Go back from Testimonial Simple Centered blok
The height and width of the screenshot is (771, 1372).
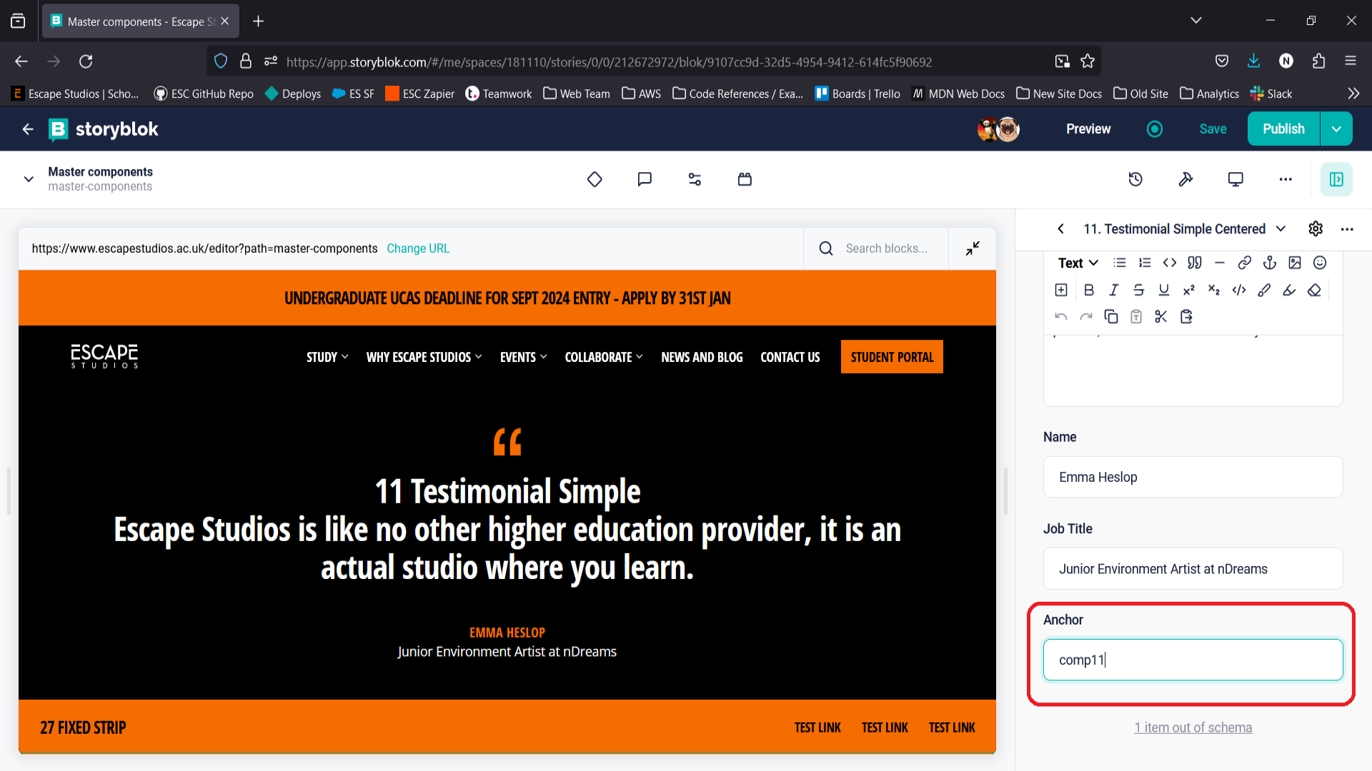coord(1061,228)
